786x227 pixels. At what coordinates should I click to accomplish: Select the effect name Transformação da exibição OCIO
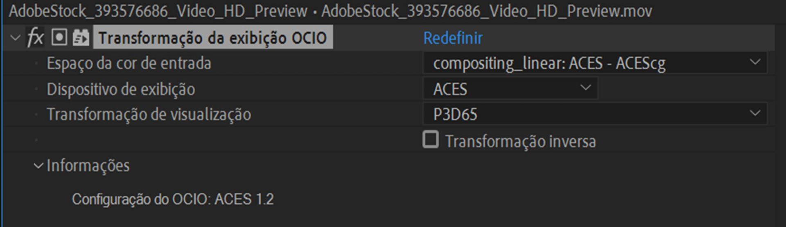tap(212, 38)
